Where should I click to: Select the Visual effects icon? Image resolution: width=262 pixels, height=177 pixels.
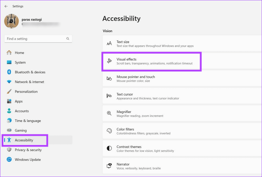pos(110,61)
